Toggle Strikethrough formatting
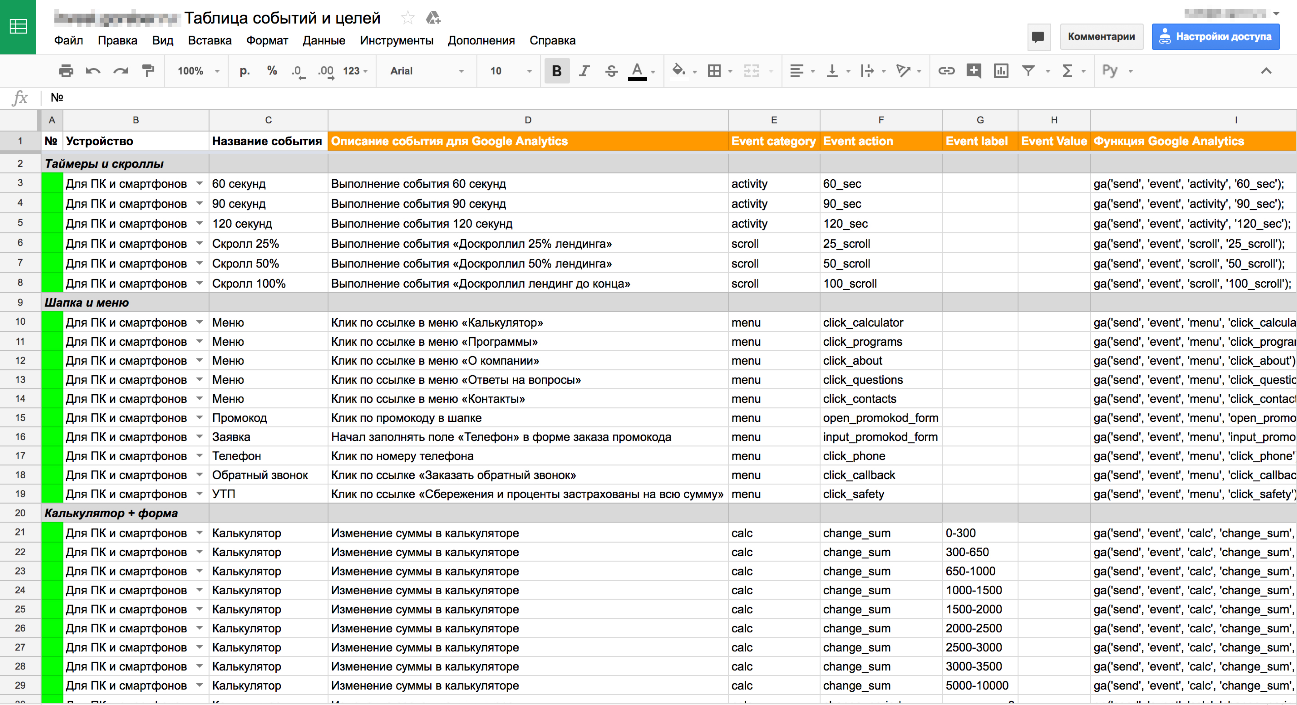Image resolution: width=1297 pixels, height=705 pixels. point(611,71)
